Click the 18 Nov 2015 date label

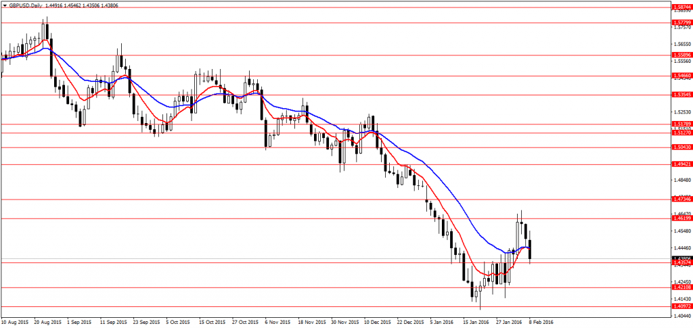[x=311, y=323]
